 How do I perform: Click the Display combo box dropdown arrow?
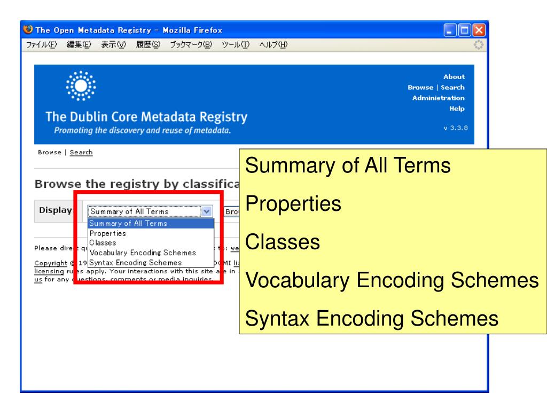tap(207, 211)
